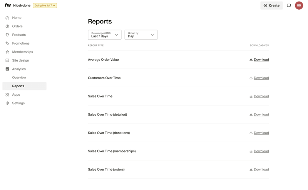Open the chat bubble icon in header
Image resolution: width=308 pixels, height=190 pixels.
[x=289, y=5]
